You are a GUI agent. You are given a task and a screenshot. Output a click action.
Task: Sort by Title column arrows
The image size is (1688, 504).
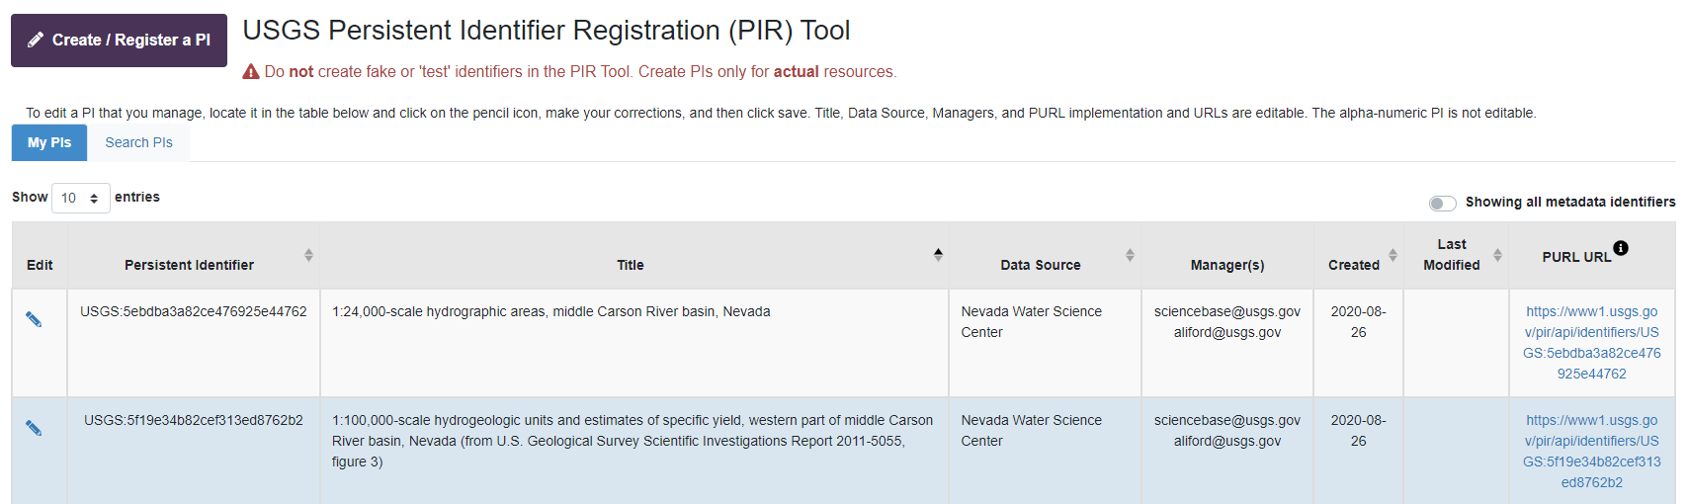point(938,255)
